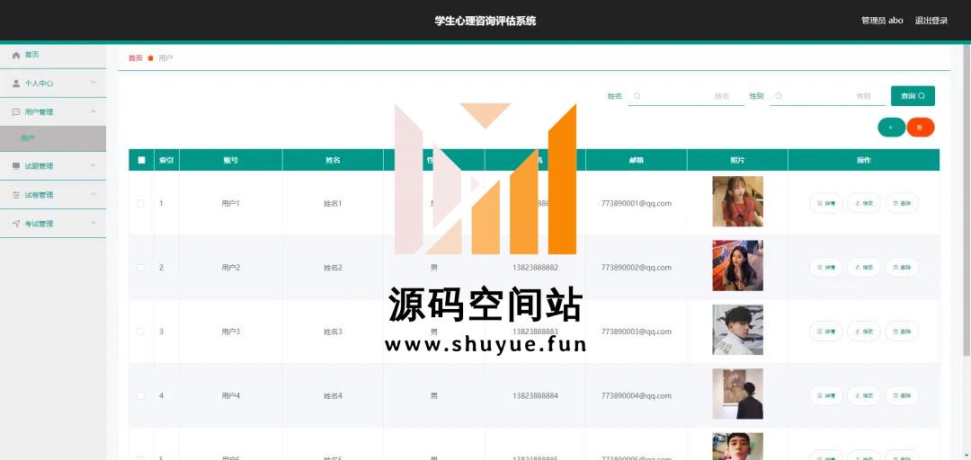Click the 学生心理咨询评估系统 title
The height and width of the screenshot is (460, 971).
pyautogui.click(x=485, y=21)
